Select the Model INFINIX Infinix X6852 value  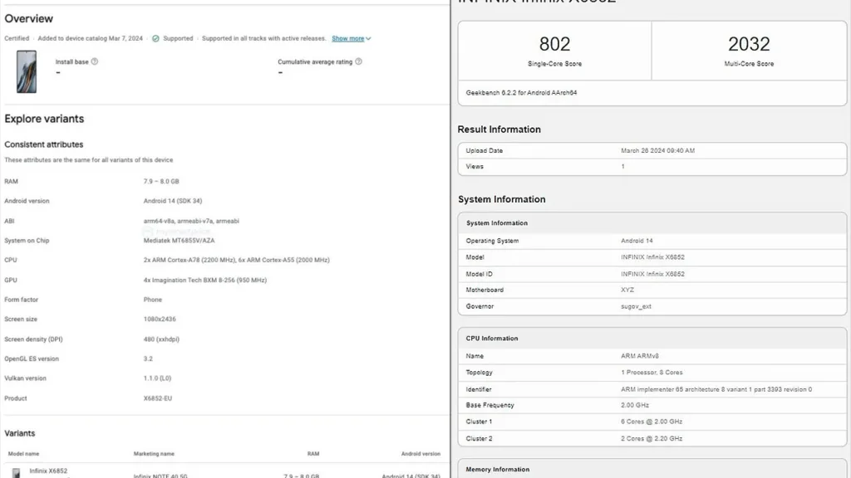click(652, 257)
